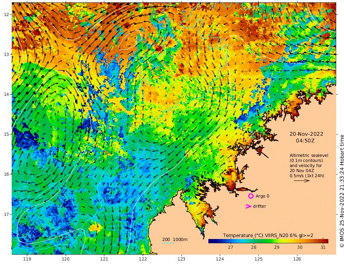Click the 31 colorbar tick label

point(323,247)
